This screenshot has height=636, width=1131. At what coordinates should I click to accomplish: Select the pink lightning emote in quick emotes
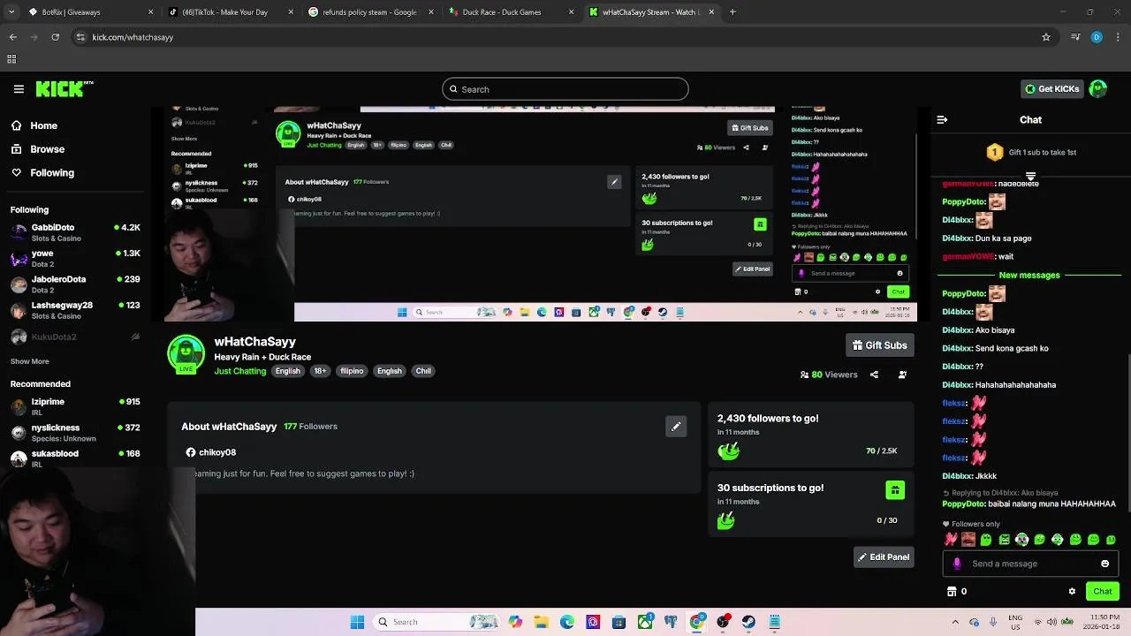[x=951, y=540]
